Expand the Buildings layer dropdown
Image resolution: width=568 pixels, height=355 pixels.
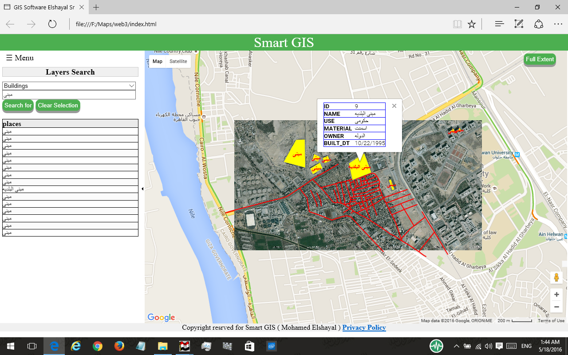(x=69, y=86)
